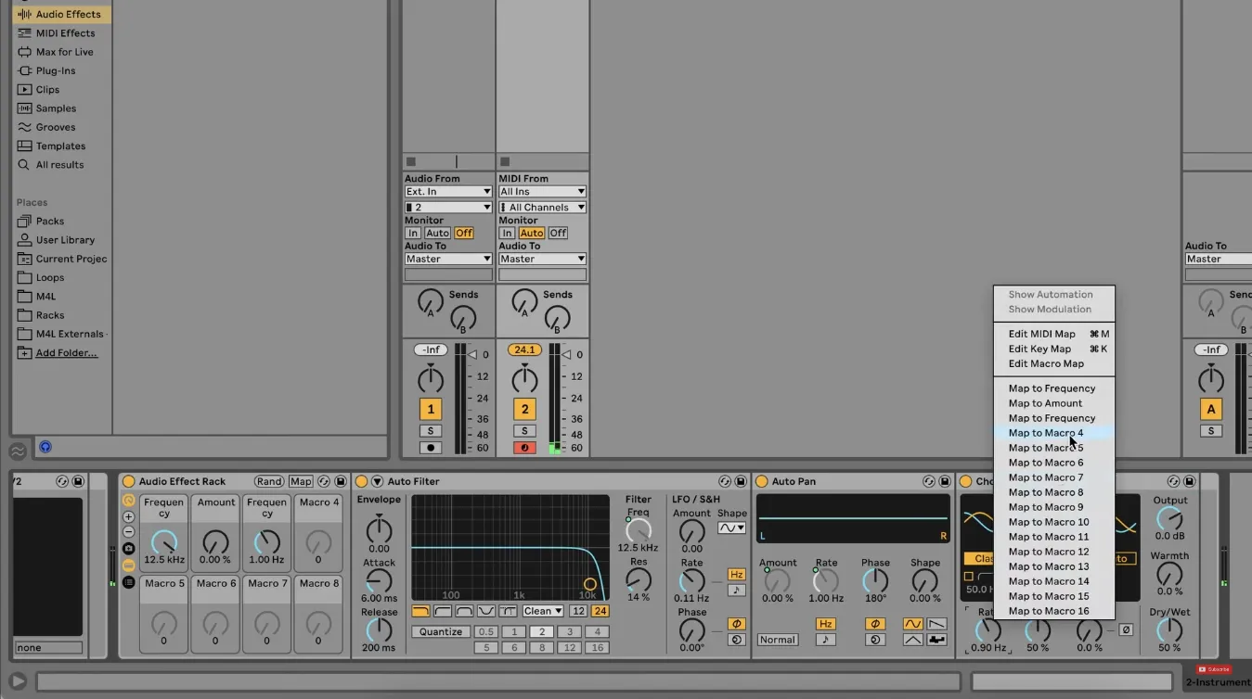Turn off the Auto Filter device activator
Screen dimensions: 1252x699
tap(362, 481)
